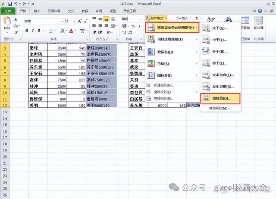Activate the Format Painter brush
Image resolution: width=276 pixels, height=199 pixels.
pyautogui.click(x=16, y=32)
